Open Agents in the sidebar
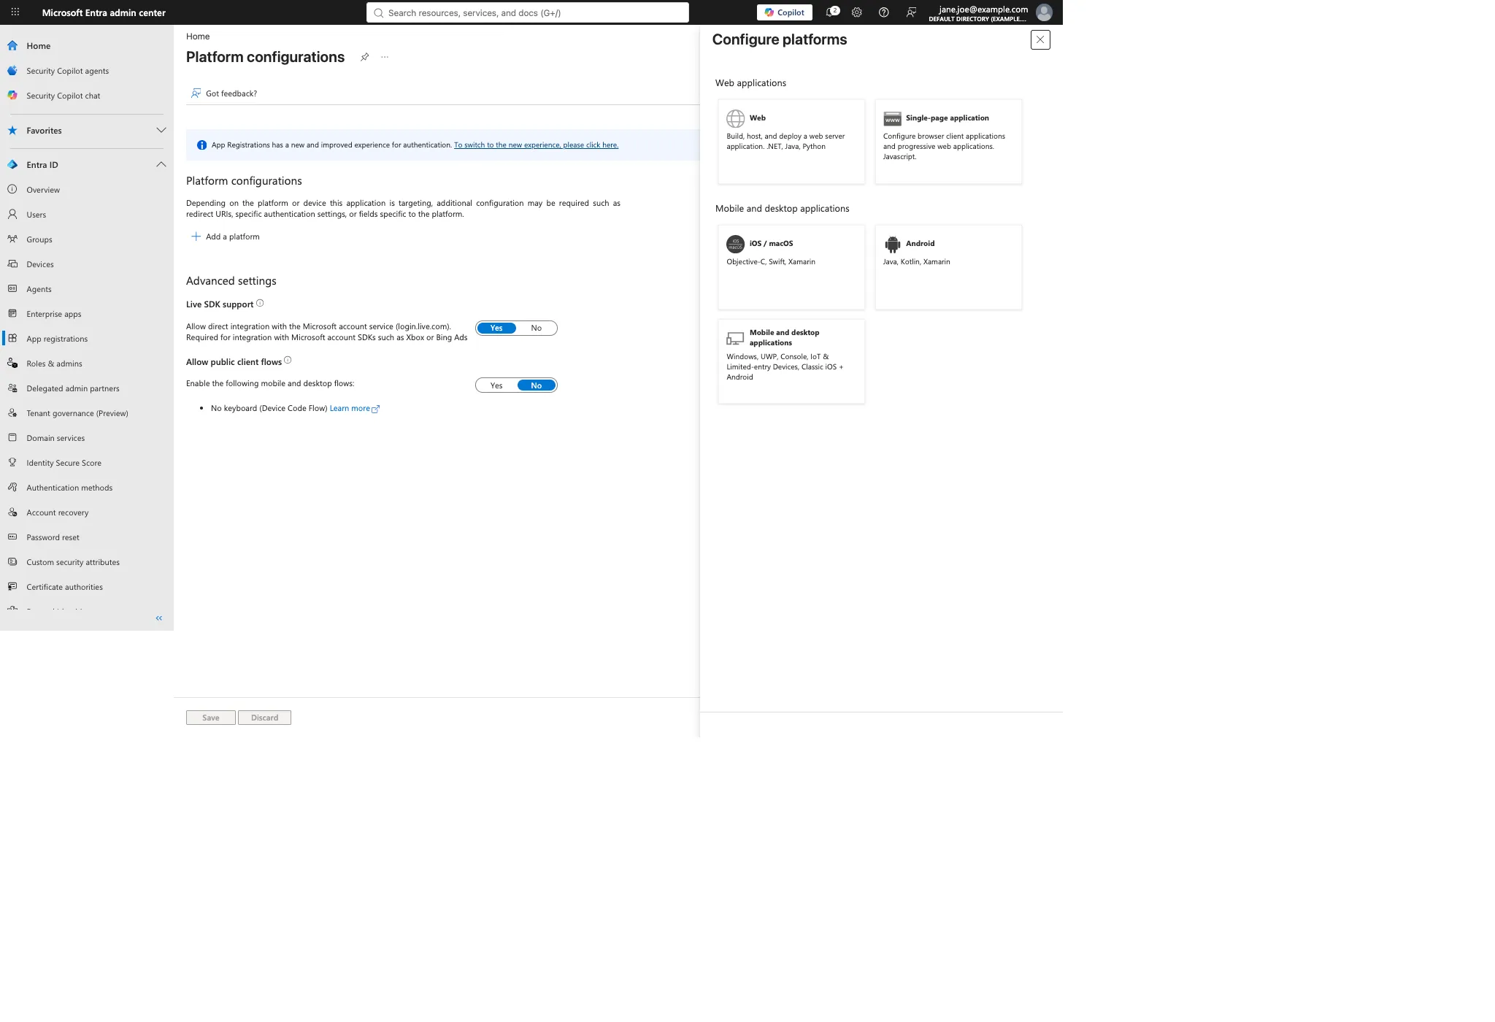1495x1022 pixels. tap(87, 289)
